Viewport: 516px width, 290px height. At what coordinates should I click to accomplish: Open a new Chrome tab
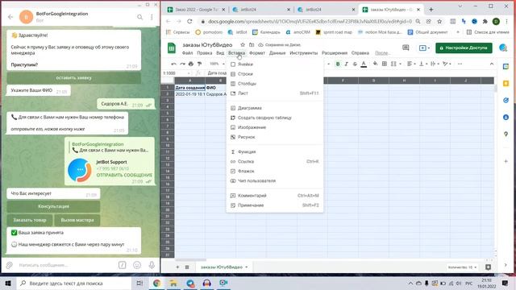pos(431,10)
